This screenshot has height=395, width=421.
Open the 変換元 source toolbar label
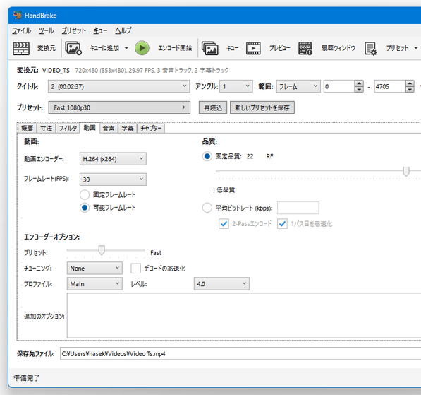point(46,48)
